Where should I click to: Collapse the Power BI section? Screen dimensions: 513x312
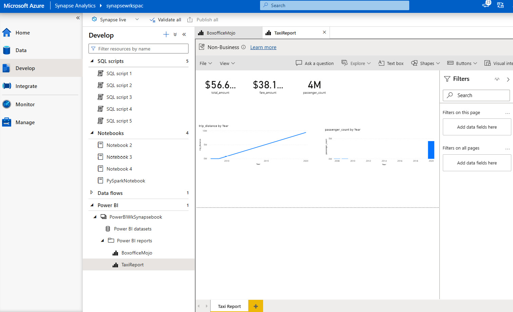tap(92, 205)
